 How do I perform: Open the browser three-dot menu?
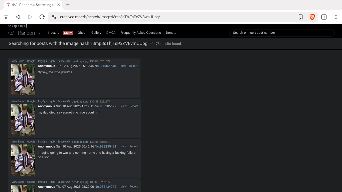pos(336,17)
